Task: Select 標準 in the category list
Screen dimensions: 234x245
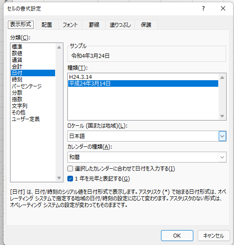Action: [33, 46]
